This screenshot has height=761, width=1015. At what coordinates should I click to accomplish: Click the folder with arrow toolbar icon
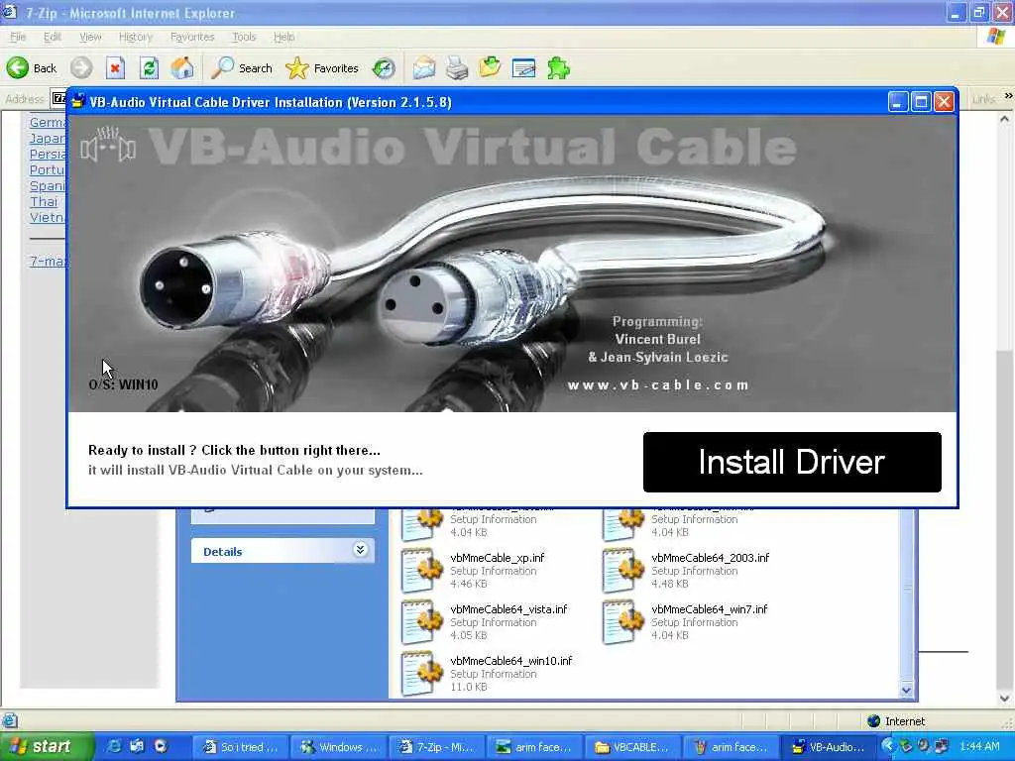pyautogui.click(x=490, y=68)
